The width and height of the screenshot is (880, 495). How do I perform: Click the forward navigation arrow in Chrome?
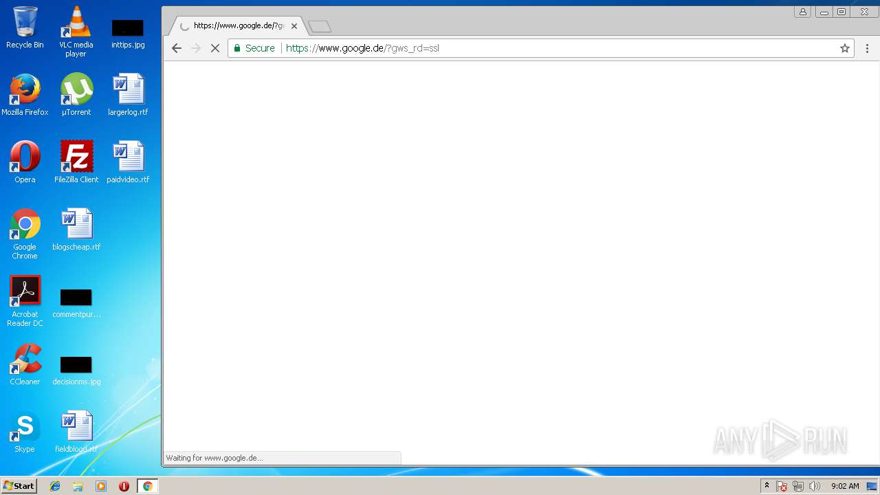(x=196, y=48)
